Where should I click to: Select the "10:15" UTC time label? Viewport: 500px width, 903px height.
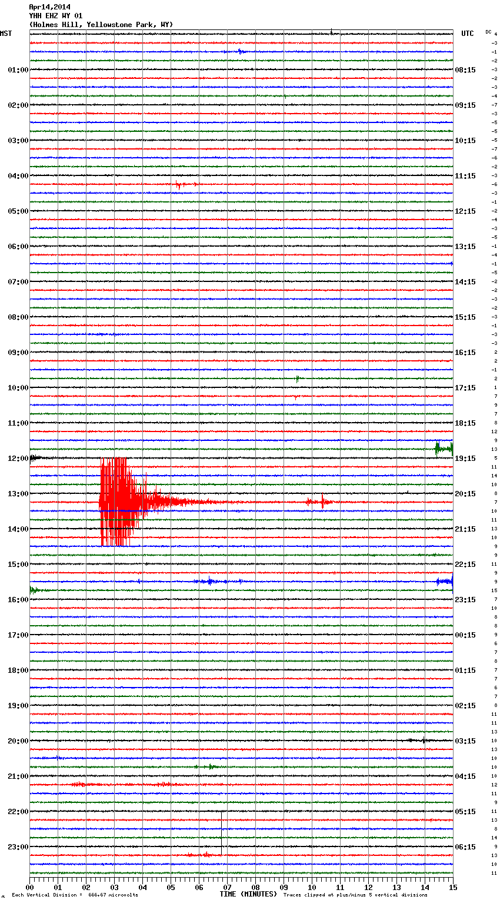click(x=465, y=141)
